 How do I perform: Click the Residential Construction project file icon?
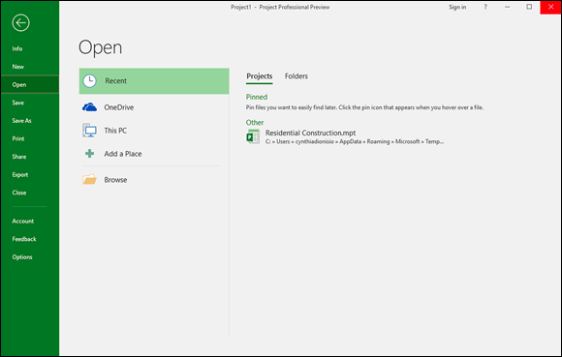tap(253, 136)
